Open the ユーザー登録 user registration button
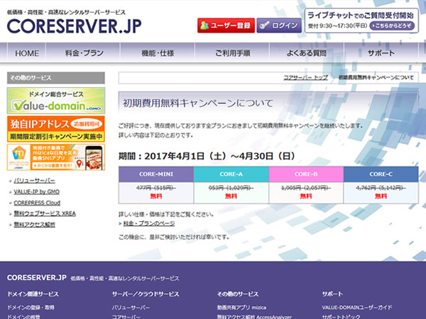426x319 pixels. tap(226, 26)
